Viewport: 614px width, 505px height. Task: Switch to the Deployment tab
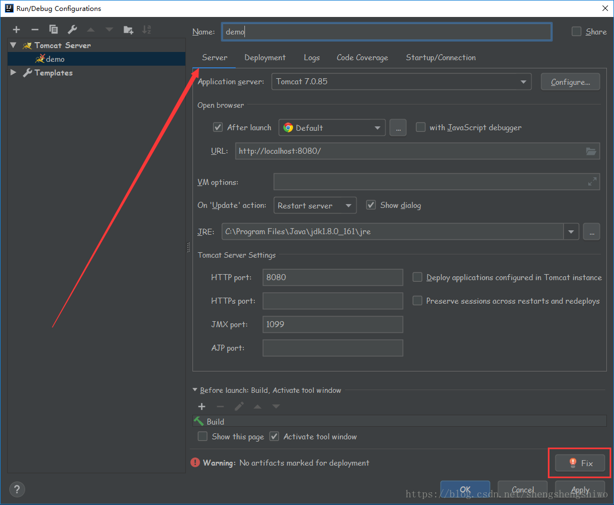pos(265,57)
